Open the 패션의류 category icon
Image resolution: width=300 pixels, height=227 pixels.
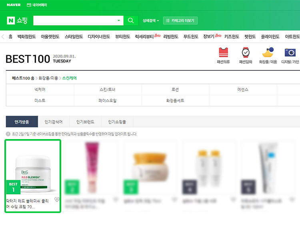[223, 55]
